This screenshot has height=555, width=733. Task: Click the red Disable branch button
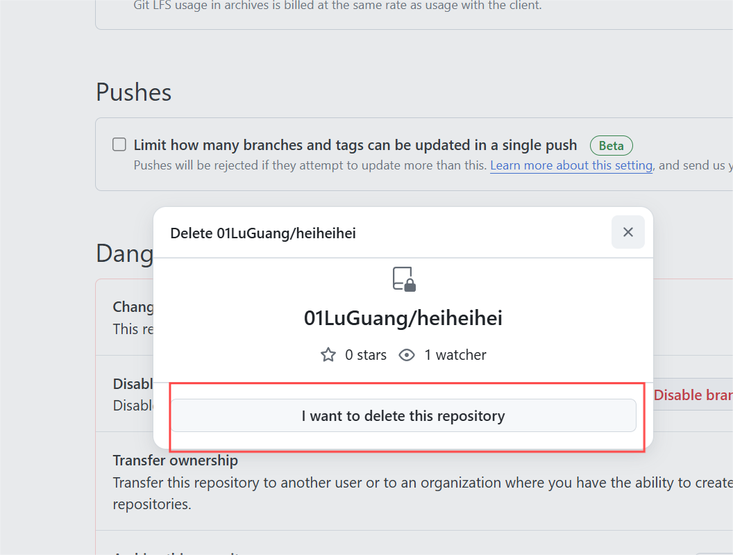coord(692,395)
